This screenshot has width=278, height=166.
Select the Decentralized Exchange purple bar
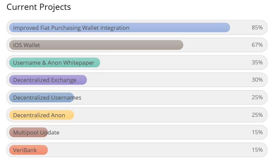(x=48, y=80)
